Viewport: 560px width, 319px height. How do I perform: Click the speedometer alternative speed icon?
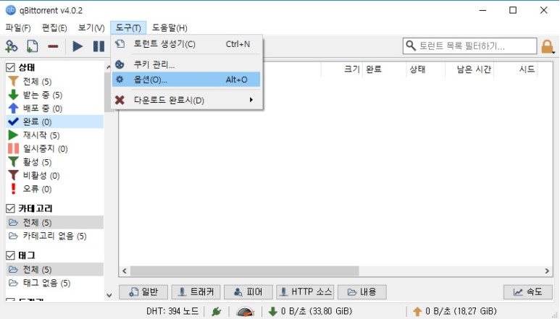coord(245,312)
